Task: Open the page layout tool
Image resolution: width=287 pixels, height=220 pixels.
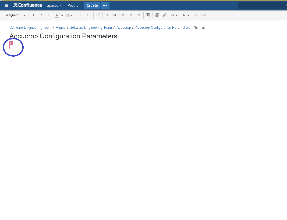Action: [x=148, y=15]
